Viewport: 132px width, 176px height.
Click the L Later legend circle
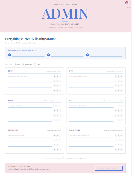tap(35, 65)
